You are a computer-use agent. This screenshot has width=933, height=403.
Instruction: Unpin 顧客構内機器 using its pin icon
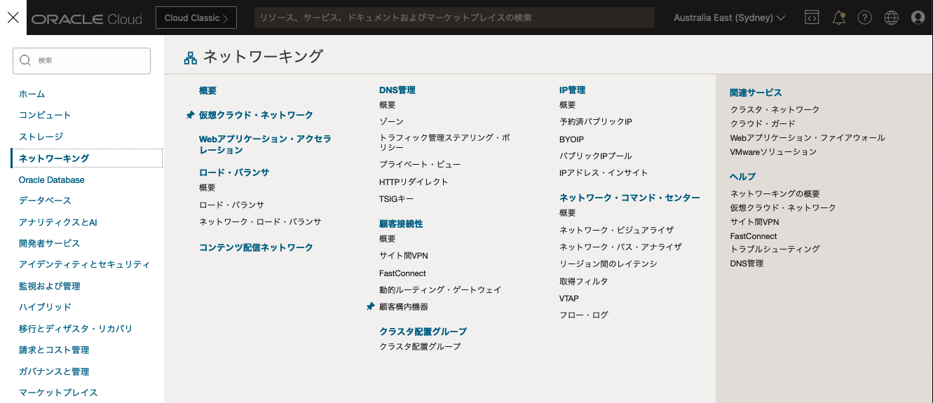370,307
